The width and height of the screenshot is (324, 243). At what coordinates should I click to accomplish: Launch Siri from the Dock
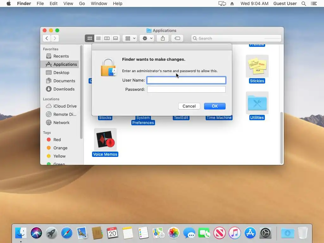coord(36,233)
